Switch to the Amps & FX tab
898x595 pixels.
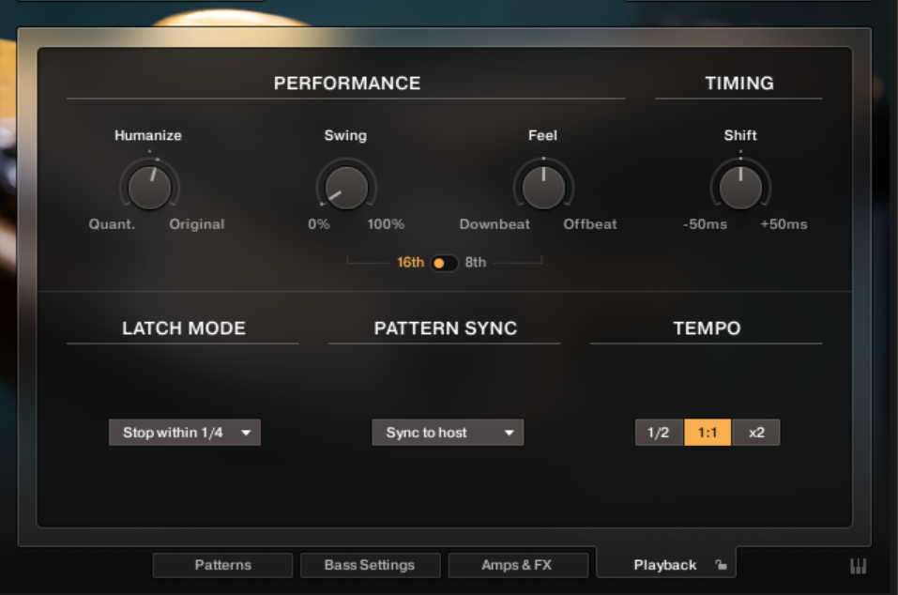518,565
